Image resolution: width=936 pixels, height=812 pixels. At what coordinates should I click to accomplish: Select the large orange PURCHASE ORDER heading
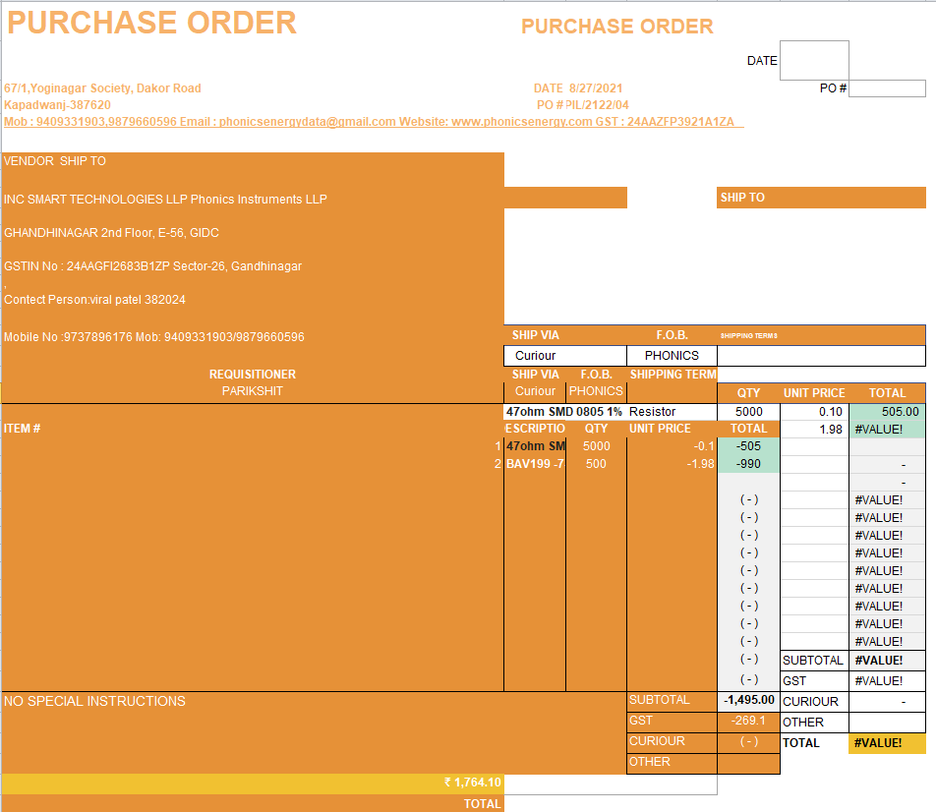pos(151,24)
